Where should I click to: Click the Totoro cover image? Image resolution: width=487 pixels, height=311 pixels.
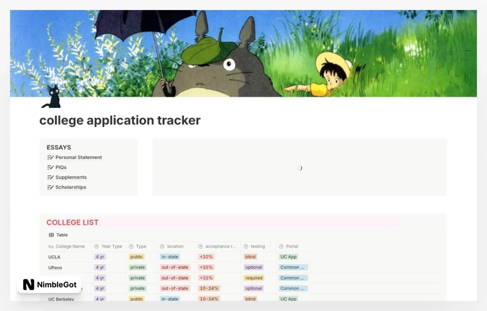point(243,53)
